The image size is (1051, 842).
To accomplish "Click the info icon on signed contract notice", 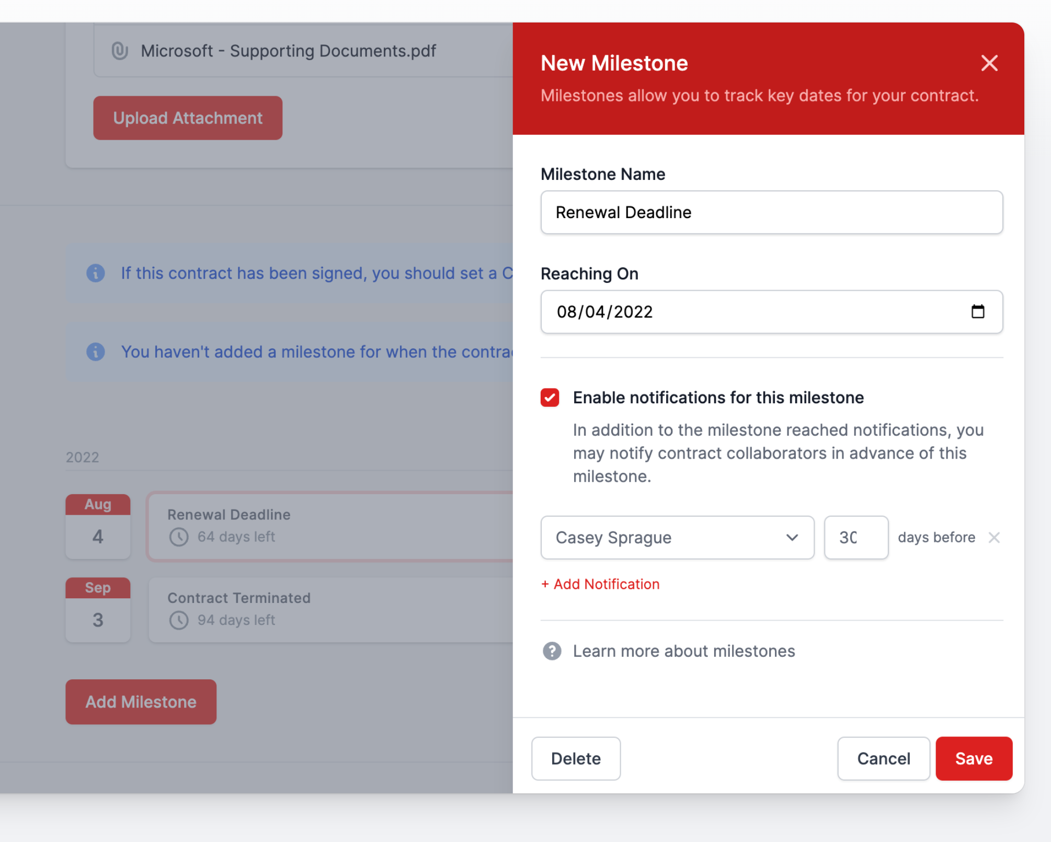I will 96,273.
